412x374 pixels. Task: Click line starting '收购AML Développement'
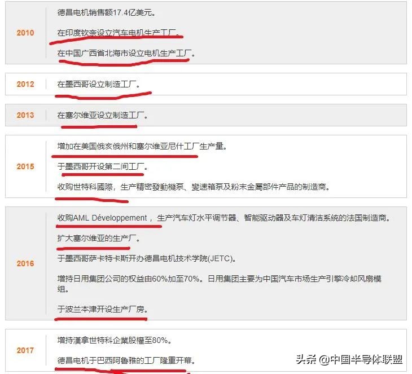tap(224, 218)
